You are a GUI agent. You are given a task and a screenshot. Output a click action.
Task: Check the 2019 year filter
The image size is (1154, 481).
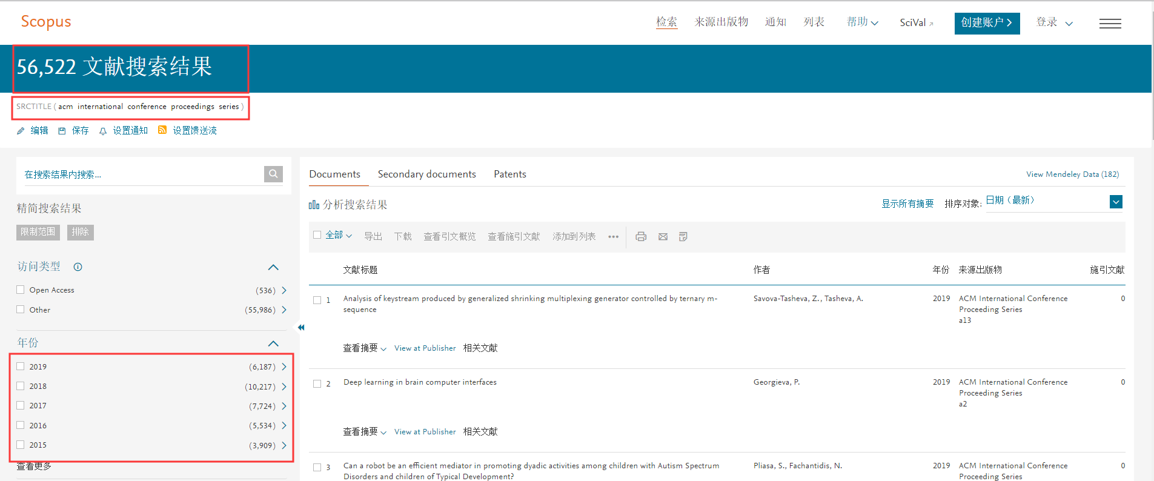[21, 367]
